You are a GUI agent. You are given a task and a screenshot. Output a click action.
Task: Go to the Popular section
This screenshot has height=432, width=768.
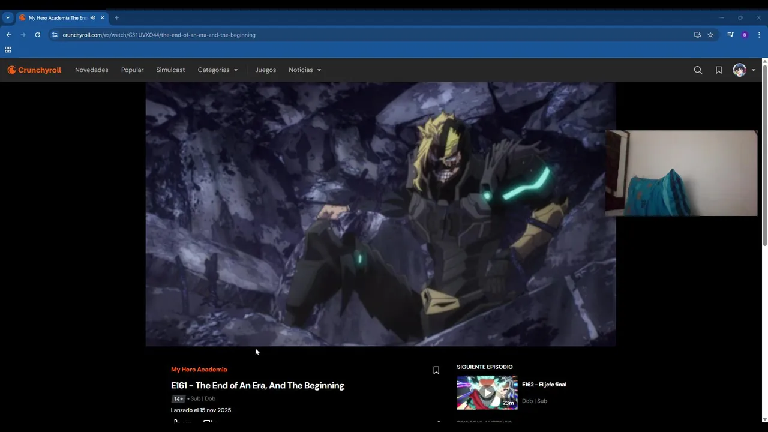pyautogui.click(x=132, y=70)
